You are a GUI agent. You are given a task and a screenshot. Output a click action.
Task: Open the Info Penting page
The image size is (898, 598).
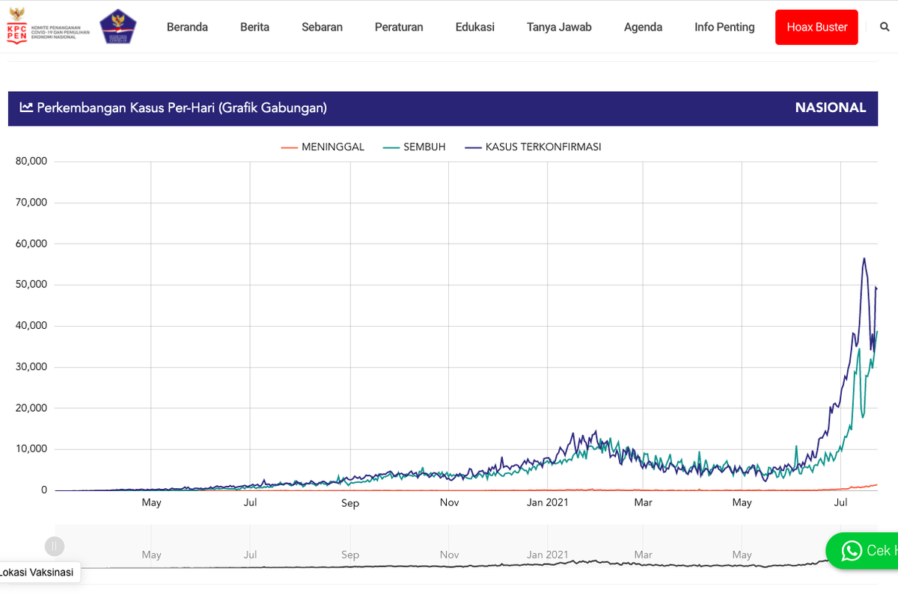point(724,27)
